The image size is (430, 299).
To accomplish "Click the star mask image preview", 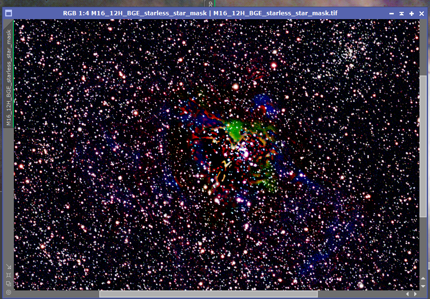I will [x=217, y=155].
